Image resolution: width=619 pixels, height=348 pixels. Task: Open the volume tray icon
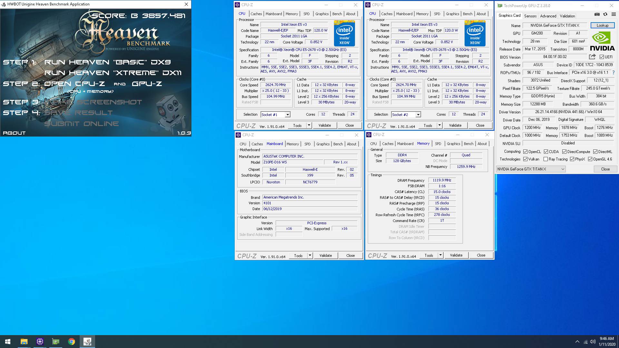[593, 342]
